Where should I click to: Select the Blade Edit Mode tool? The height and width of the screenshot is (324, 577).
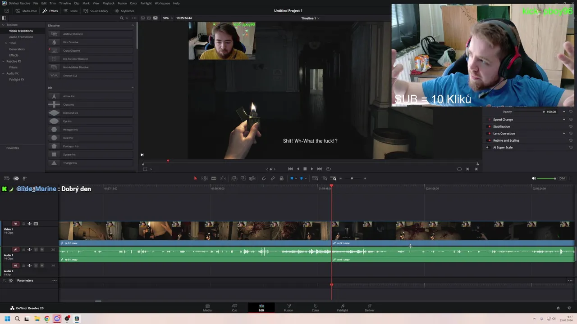pyautogui.click(x=214, y=179)
